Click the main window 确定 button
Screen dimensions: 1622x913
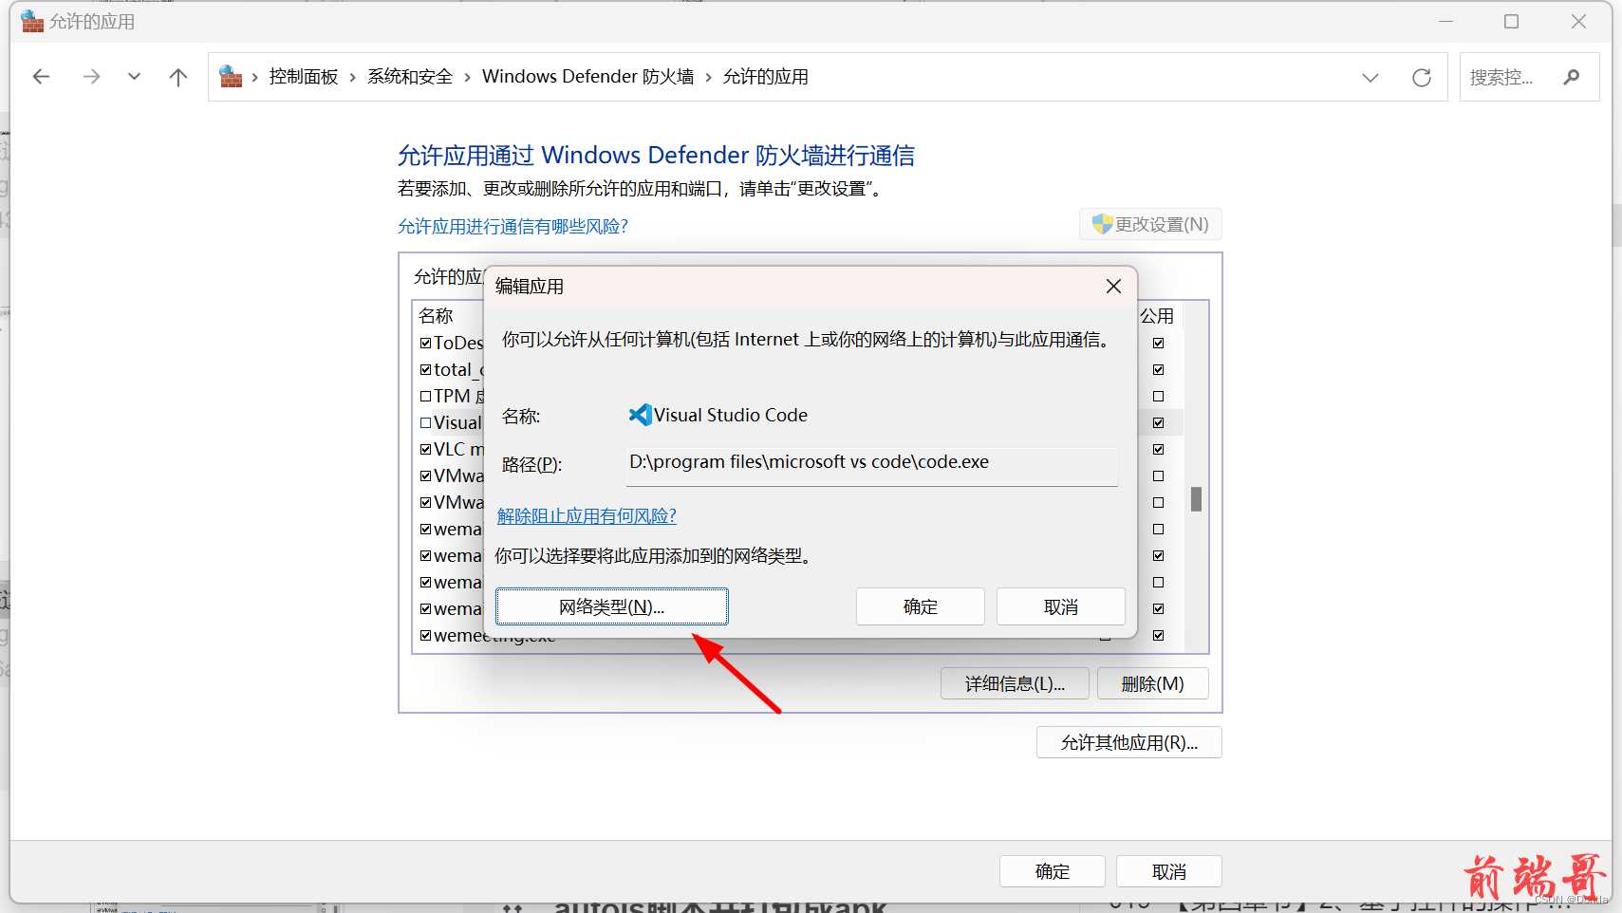1052,871
